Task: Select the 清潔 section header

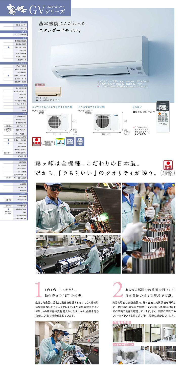Action: point(14,114)
